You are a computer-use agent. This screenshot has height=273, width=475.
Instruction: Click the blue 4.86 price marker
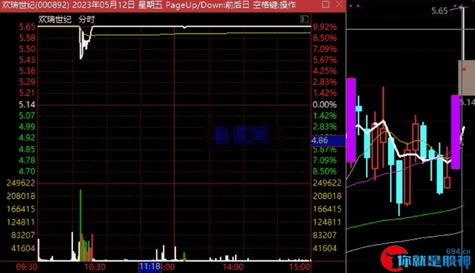[x=328, y=140]
